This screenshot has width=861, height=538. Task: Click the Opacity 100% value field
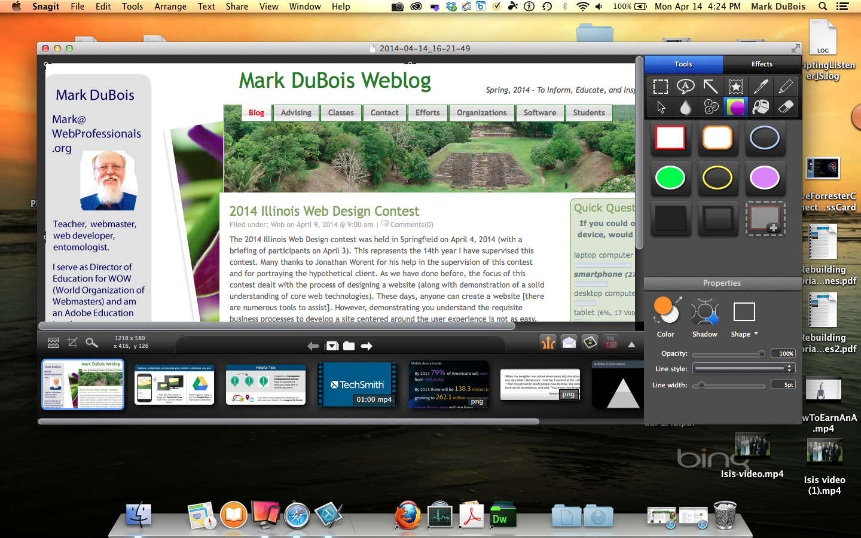(x=782, y=353)
